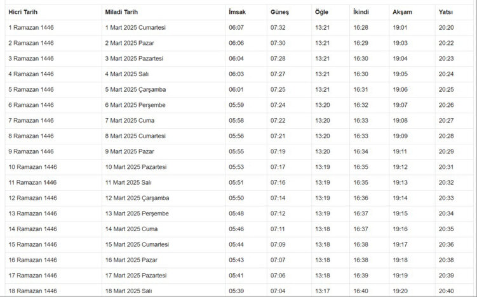Viewport: 477px width, 297px height.
Task: Select the 13:17 Öğle time cell
Action: (x=322, y=291)
